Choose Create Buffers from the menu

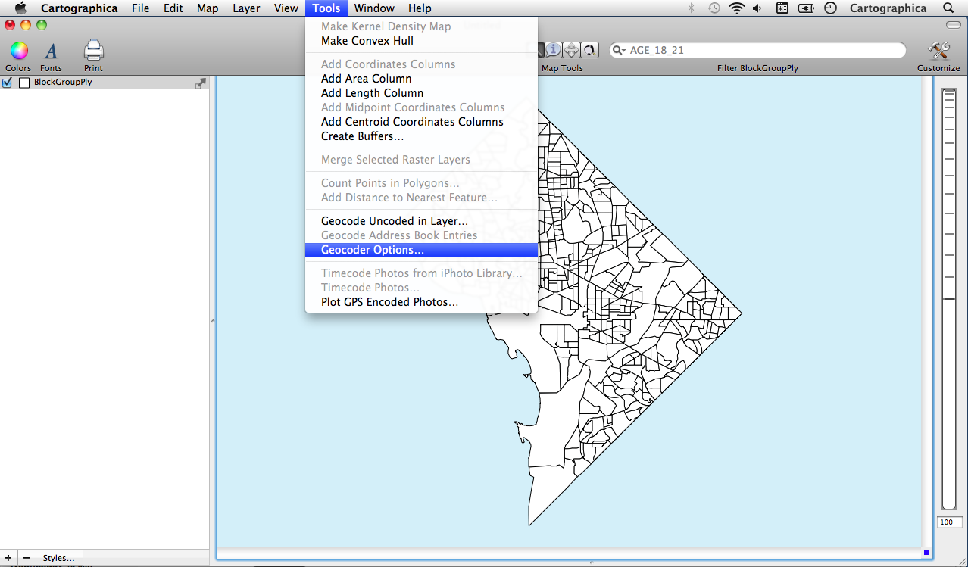tap(362, 136)
